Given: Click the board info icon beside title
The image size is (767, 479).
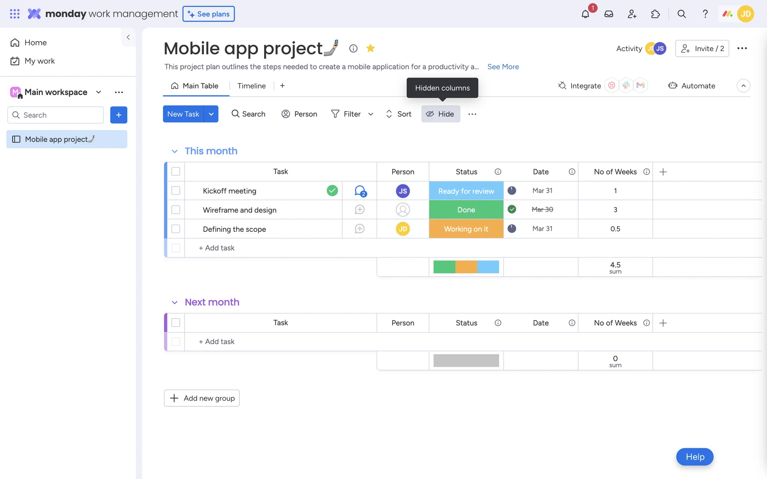Looking at the screenshot, I should click(353, 48).
